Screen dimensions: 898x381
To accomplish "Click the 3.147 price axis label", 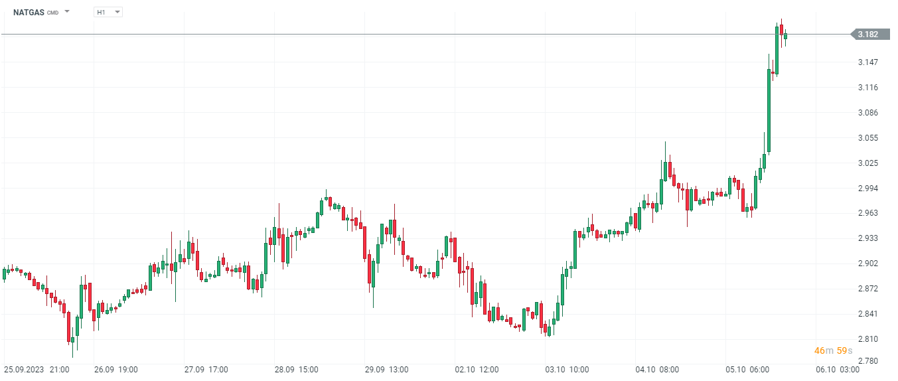I will tap(868, 62).
